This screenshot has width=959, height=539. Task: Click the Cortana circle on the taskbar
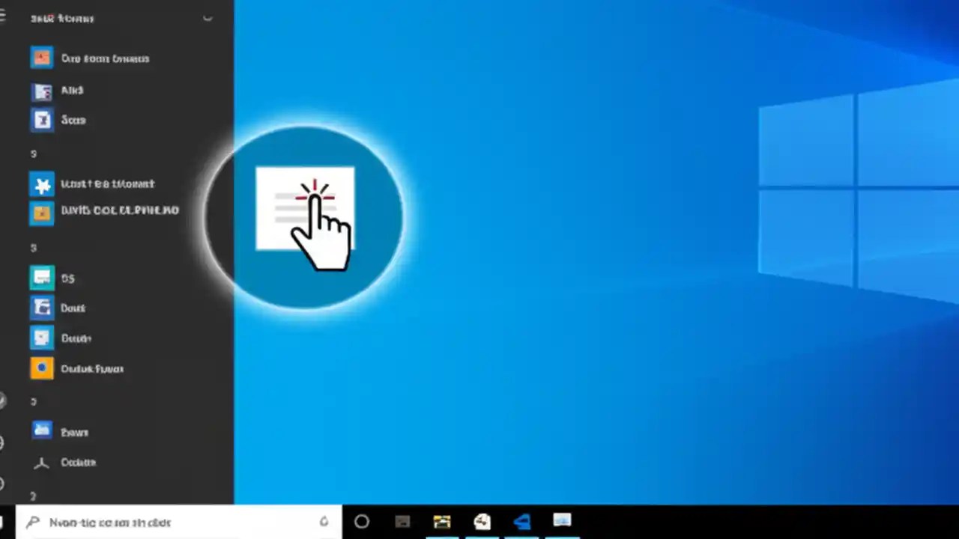(x=362, y=522)
